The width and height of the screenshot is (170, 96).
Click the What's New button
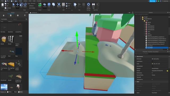tap(152, 1)
